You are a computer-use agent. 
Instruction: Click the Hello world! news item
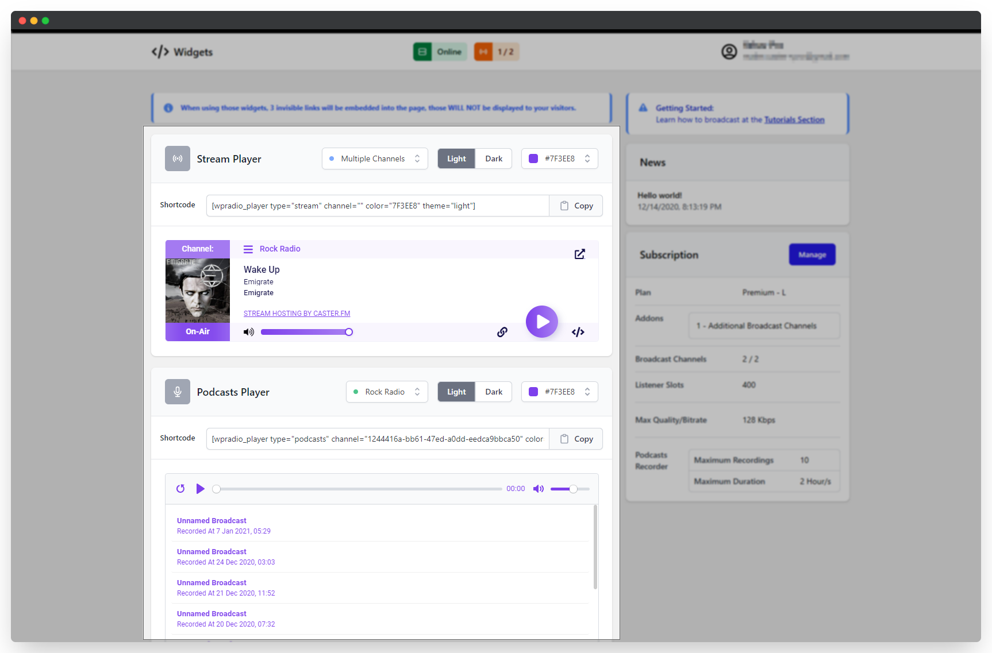[660, 195]
